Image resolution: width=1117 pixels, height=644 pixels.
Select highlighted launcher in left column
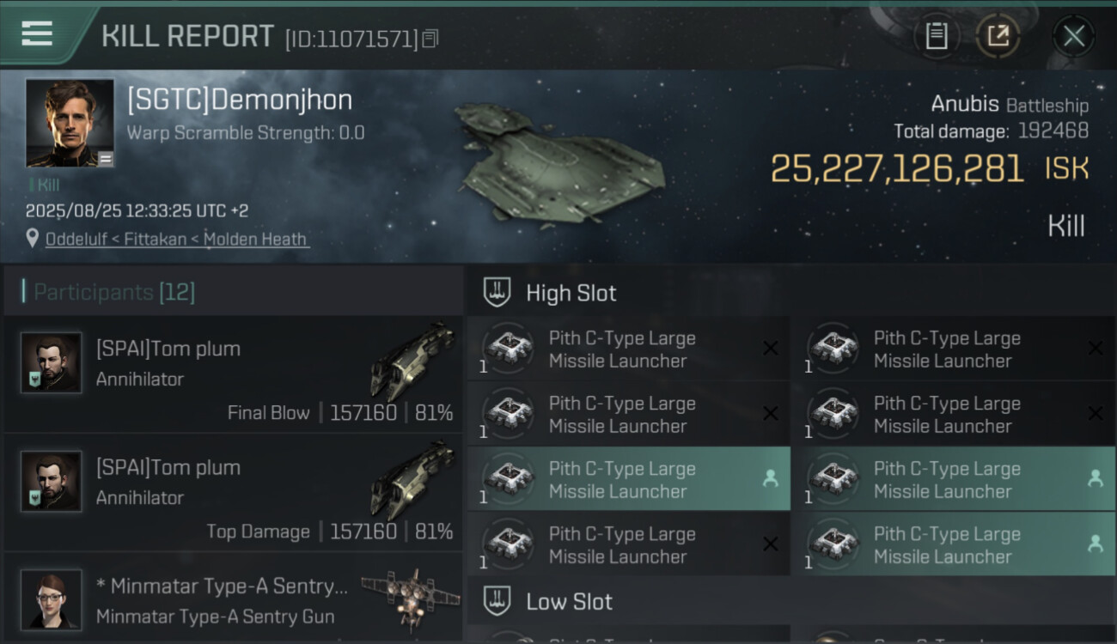point(627,480)
